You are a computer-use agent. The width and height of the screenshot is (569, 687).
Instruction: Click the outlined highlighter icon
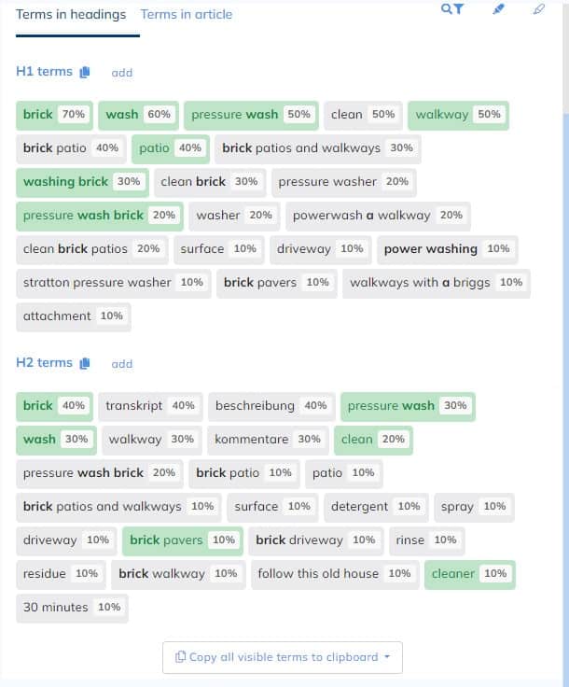539,8
